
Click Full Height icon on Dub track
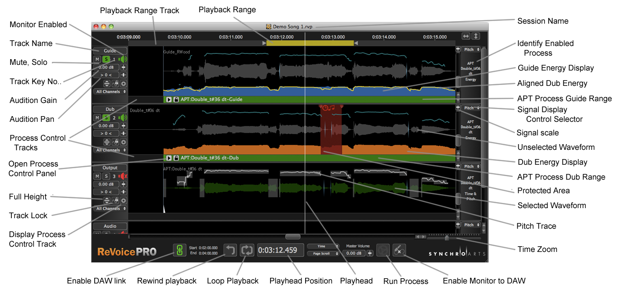(107, 142)
